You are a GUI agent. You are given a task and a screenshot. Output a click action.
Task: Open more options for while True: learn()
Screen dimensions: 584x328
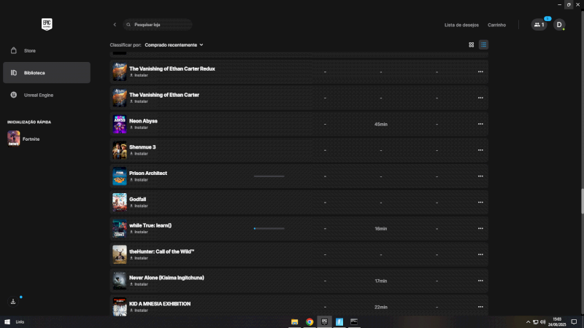pyautogui.click(x=480, y=228)
